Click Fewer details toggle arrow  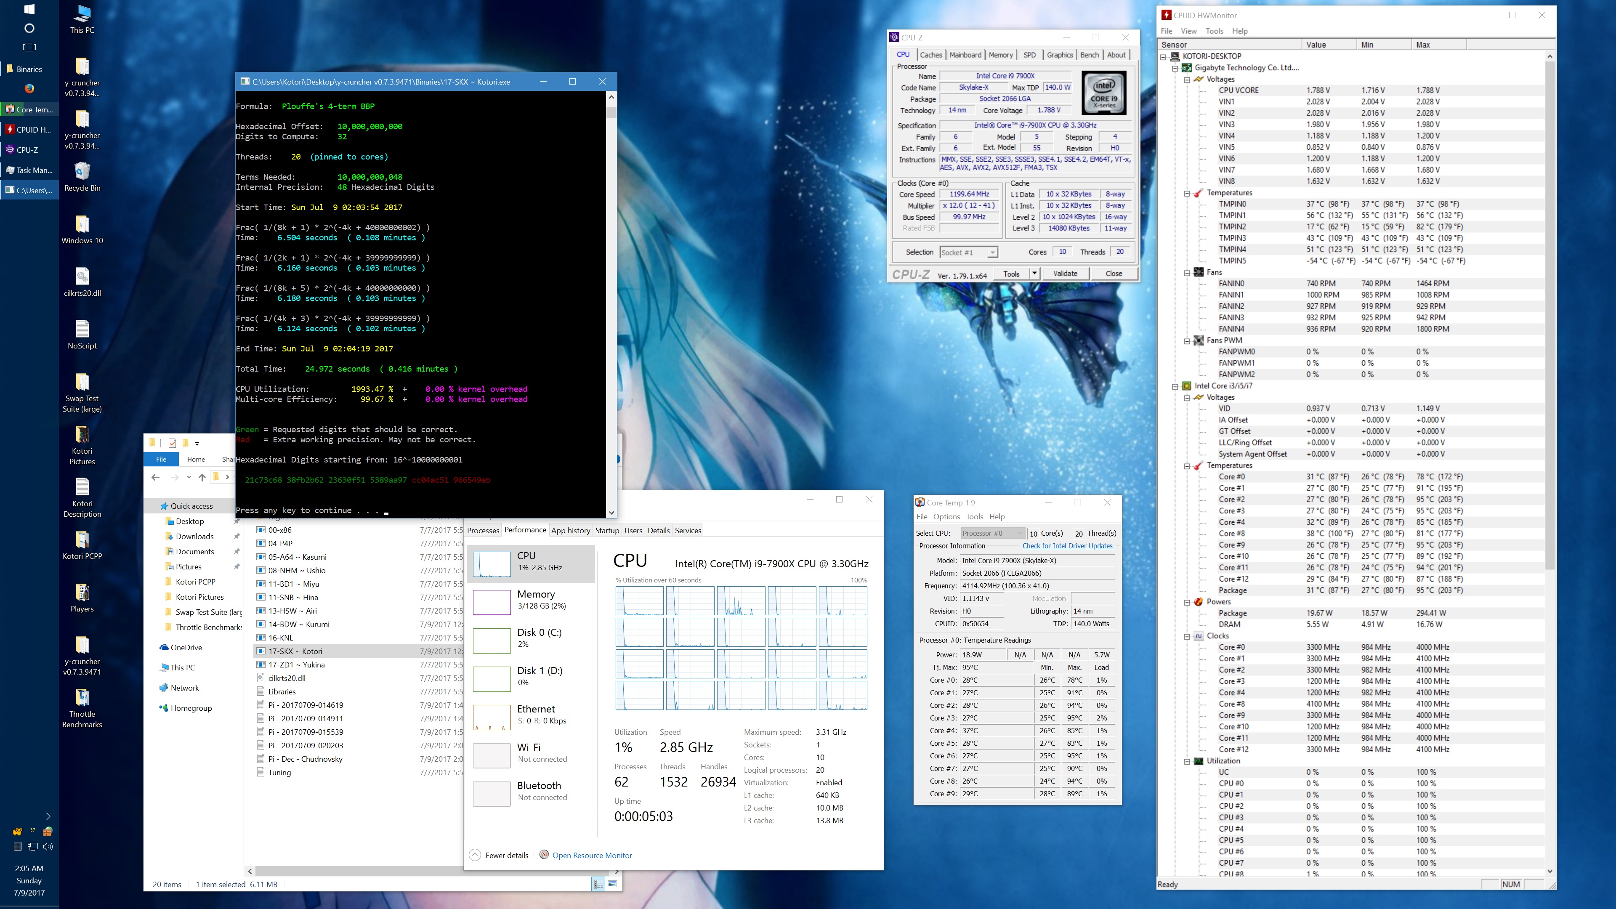click(x=475, y=855)
